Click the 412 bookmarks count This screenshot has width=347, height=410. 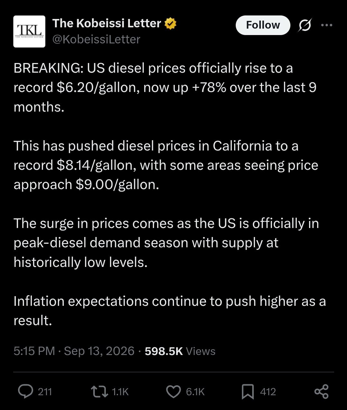(x=268, y=392)
